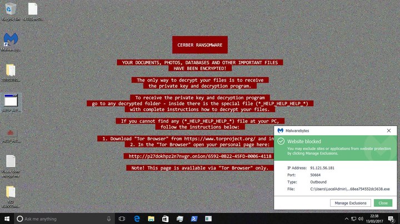
Task: Click the green Close button in Malwarebytes
Action: [383, 203]
